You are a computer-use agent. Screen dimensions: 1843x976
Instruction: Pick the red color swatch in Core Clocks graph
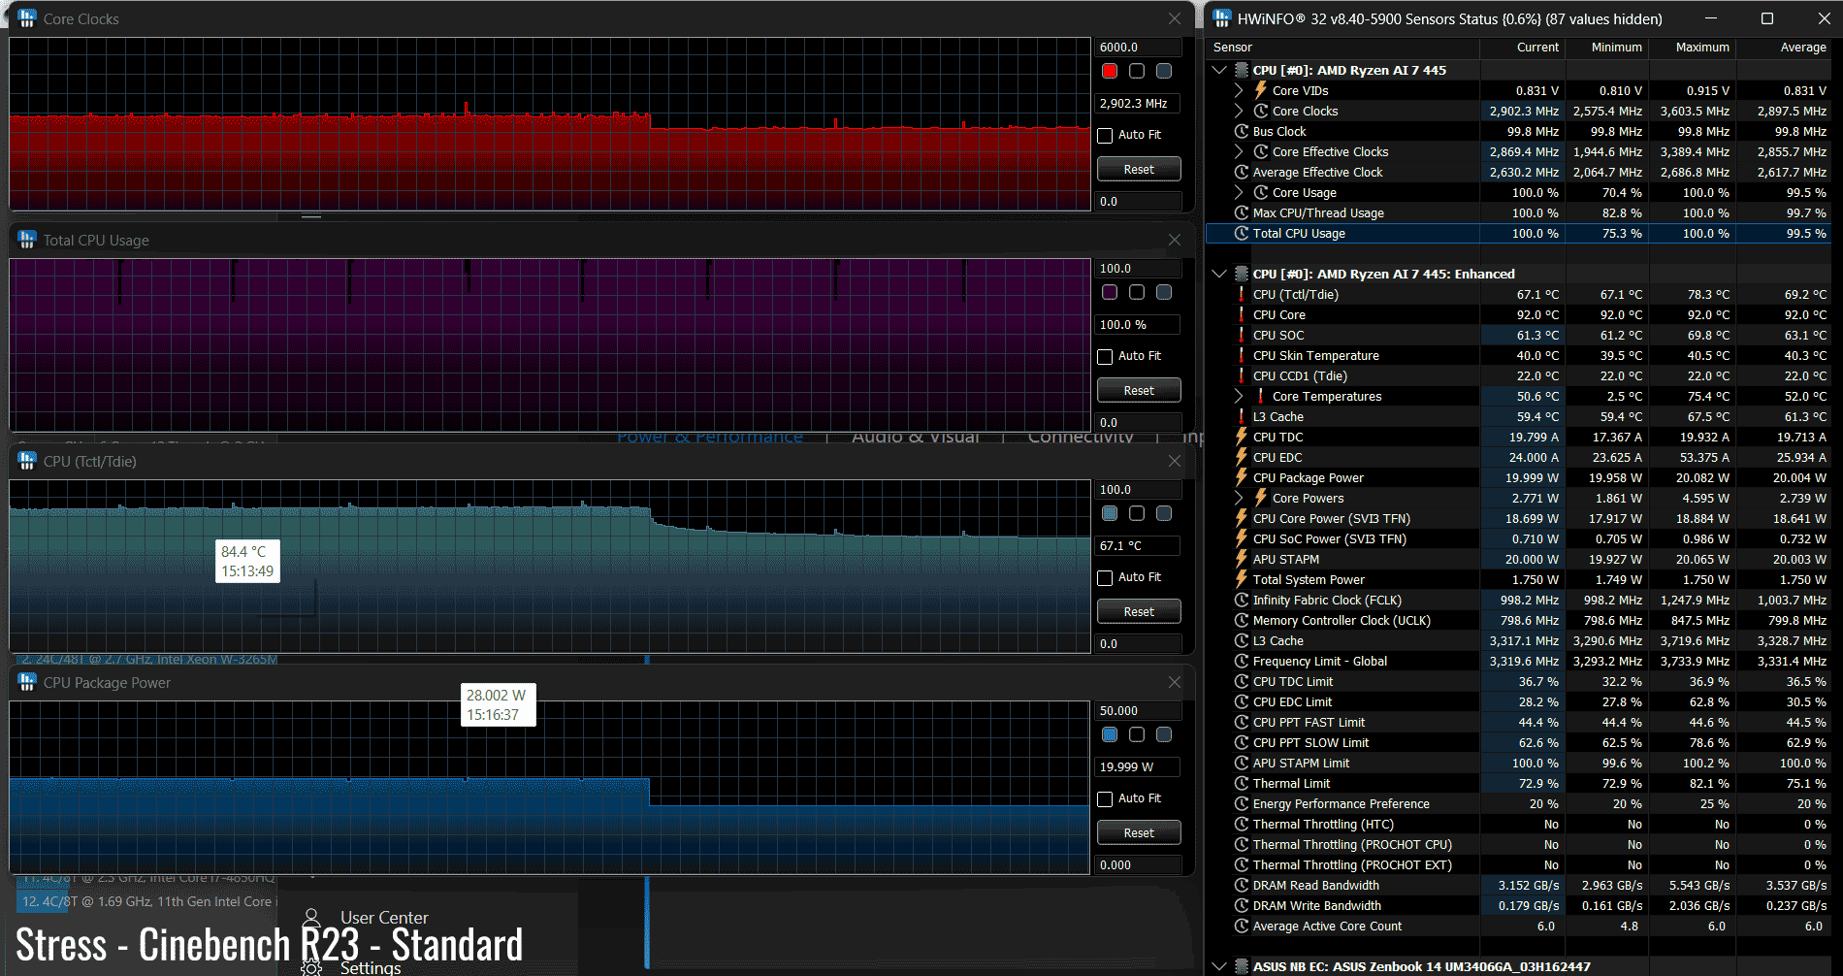[x=1110, y=71]
